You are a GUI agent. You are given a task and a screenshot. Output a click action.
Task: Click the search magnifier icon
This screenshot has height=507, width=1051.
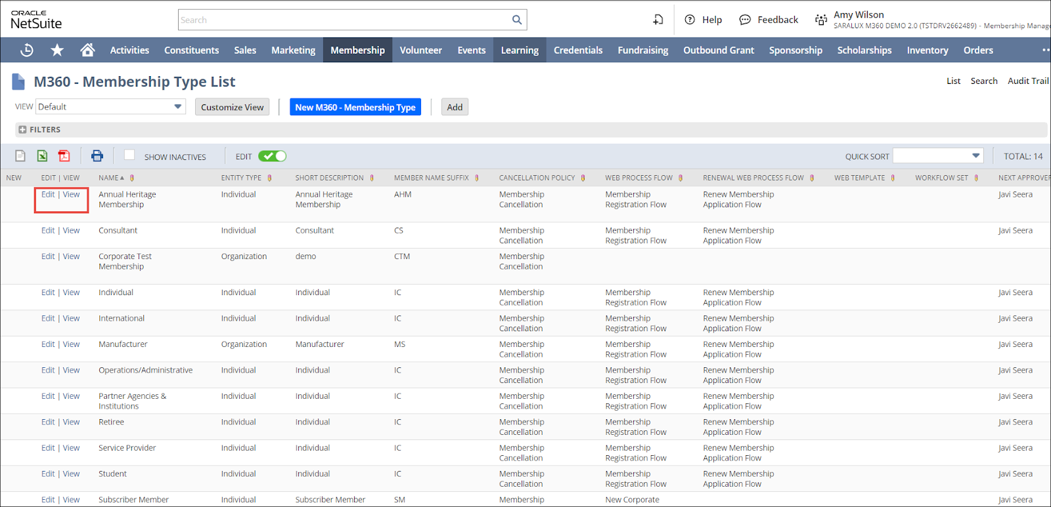pos(517,20)
